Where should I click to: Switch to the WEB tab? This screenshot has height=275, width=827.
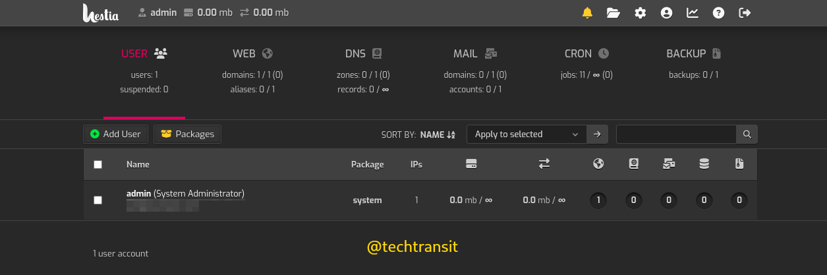pyautogui.click(x=252, y=54)
